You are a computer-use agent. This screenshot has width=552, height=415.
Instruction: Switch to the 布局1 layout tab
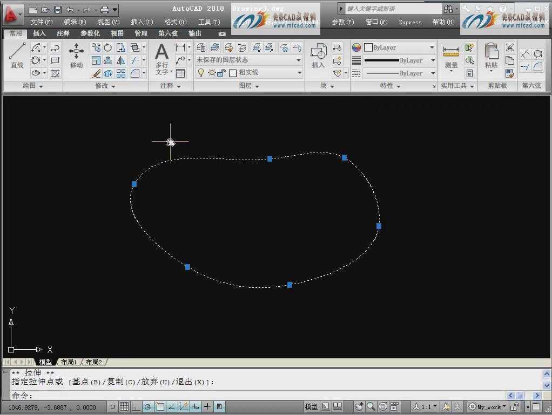68,362
